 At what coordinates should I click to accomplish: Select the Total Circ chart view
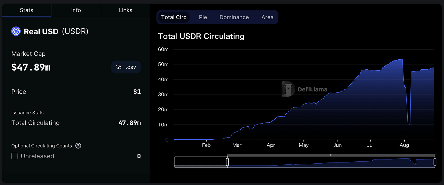click(x=174, y=17)
